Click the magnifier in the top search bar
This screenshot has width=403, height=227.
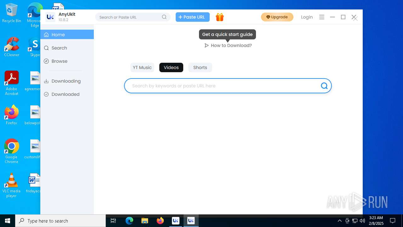coord(164,17)
